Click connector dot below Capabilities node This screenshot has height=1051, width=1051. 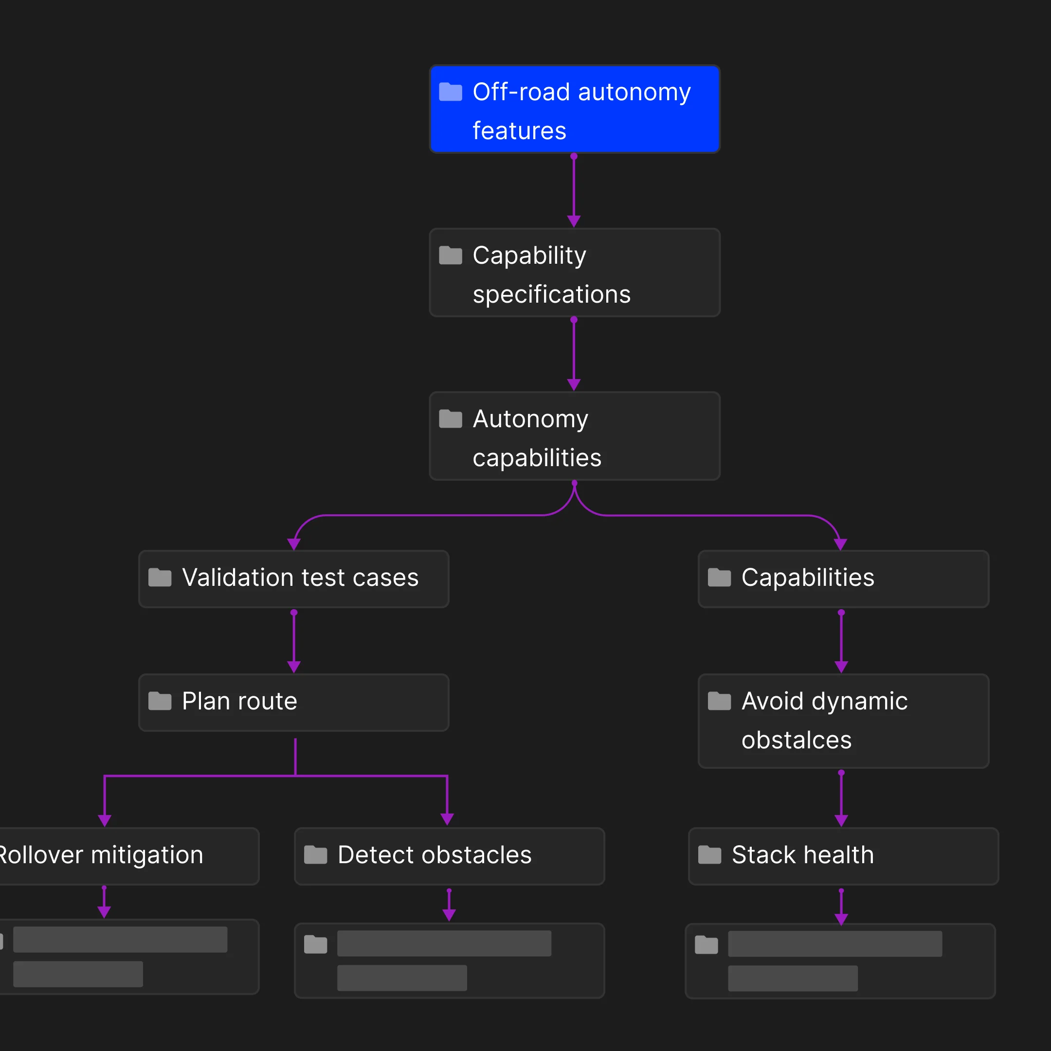tap(841, 613)
